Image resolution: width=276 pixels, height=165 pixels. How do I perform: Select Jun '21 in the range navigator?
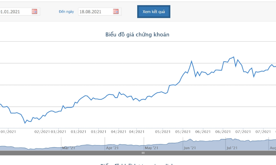point(190,148)
